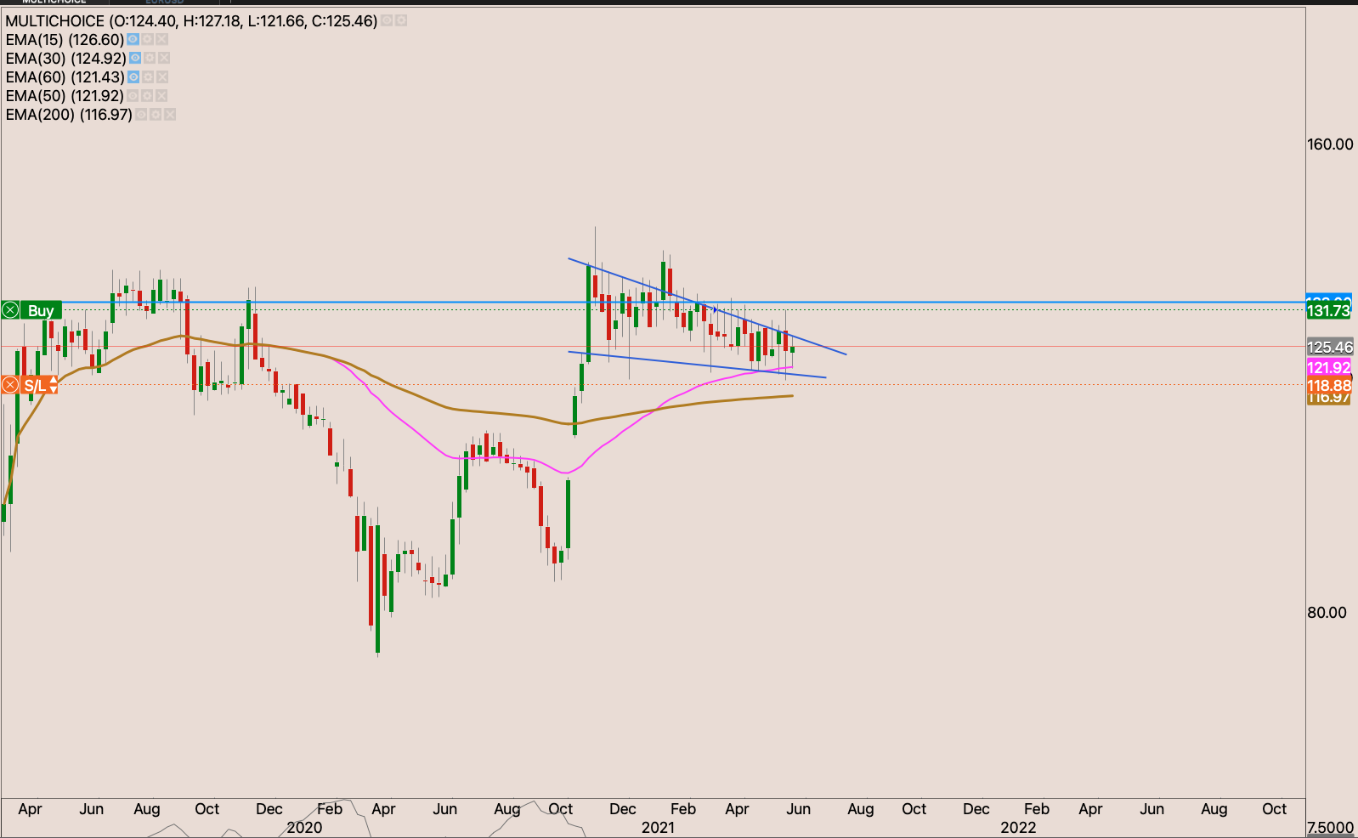Toggle visibility of the EMA(15) indicator
This screenshot has width=1358, height=838.
coord(133,40)
